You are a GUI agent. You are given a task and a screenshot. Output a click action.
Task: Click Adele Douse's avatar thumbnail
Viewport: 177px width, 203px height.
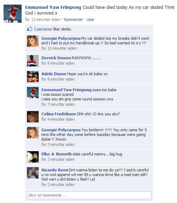coord(33,77)
